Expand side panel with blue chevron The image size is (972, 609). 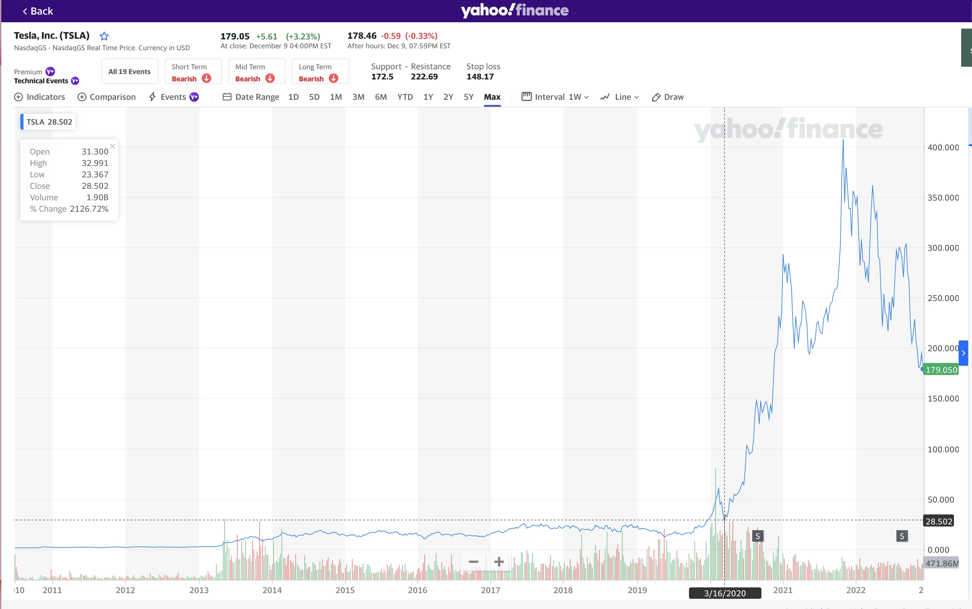point(963,353)
